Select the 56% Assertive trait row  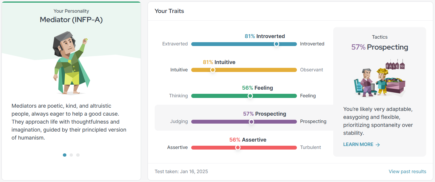[244, 144]
